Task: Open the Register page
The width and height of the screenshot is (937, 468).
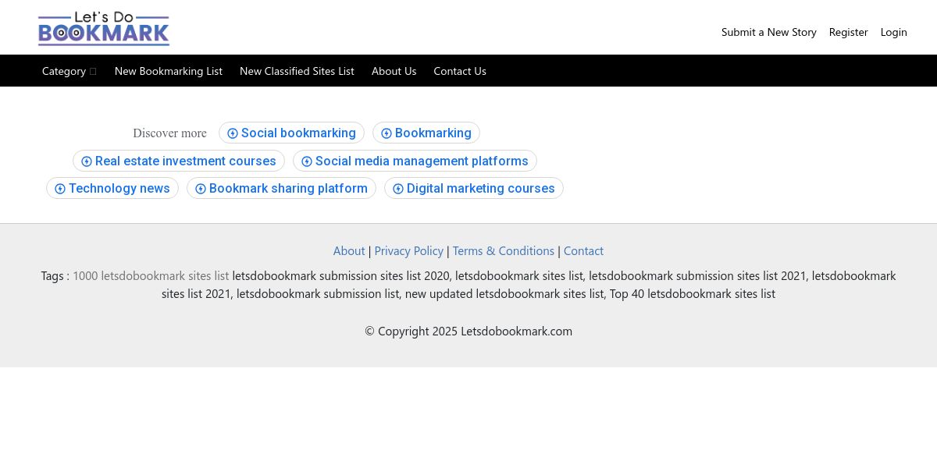Action: click(849, 32)
